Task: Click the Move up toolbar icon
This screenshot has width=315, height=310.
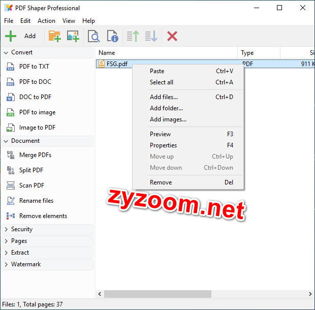Action: (133, 36)
